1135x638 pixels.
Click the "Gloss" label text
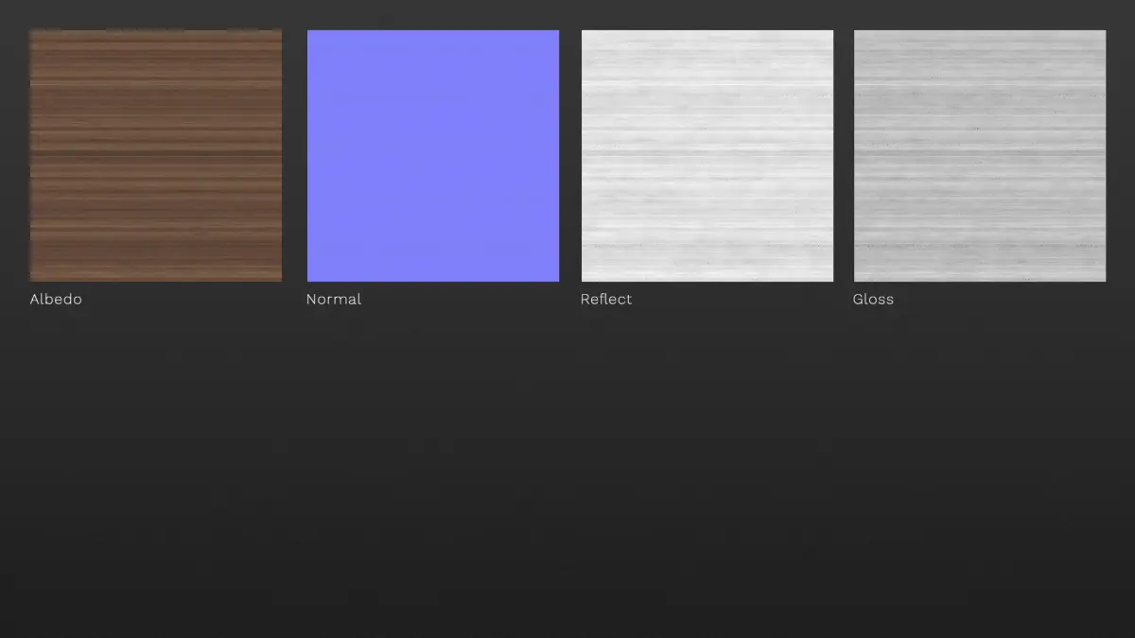(x=873, y=299)
